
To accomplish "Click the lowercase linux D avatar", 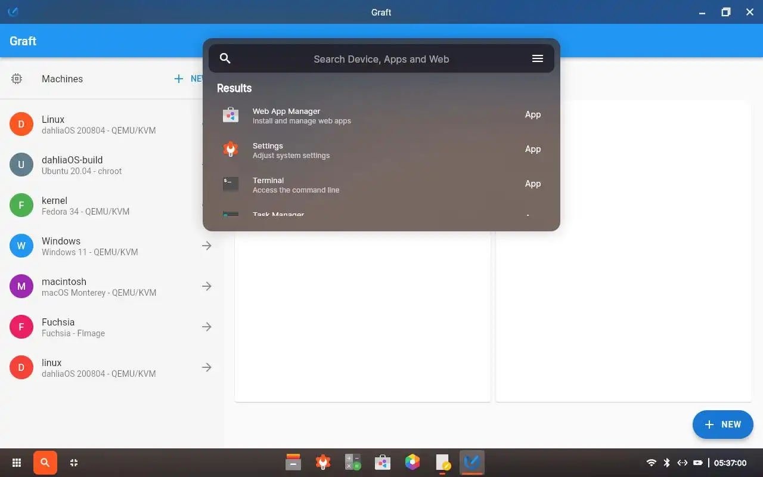I will (21, 367).
